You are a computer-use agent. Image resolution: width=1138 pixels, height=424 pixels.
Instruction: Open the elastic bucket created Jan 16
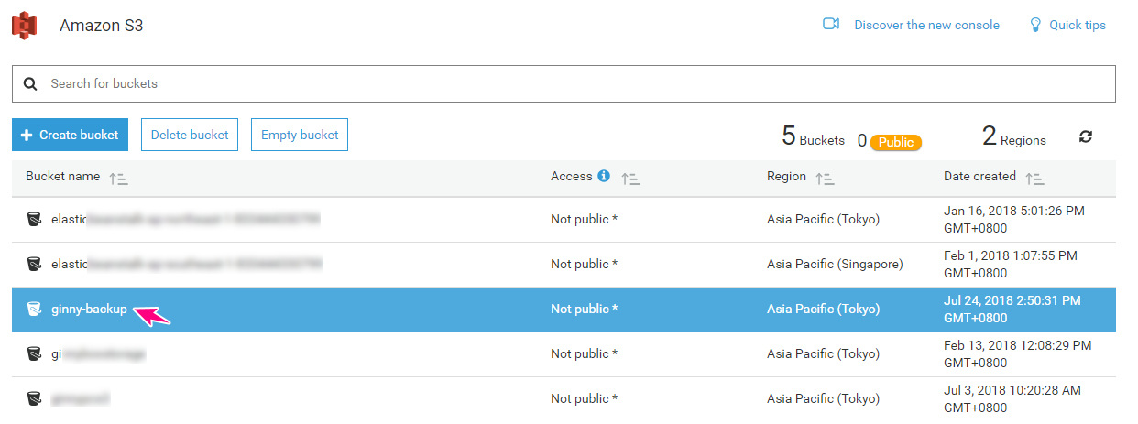pos(186,219)
